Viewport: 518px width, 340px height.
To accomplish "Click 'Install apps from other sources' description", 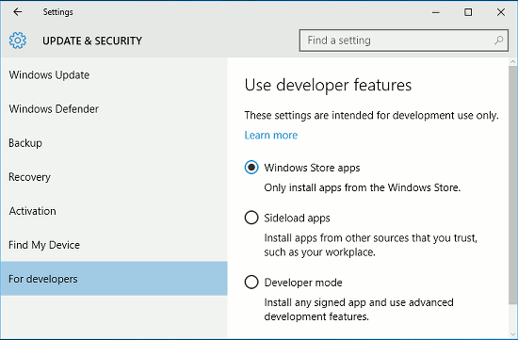I will coord(371,245).
